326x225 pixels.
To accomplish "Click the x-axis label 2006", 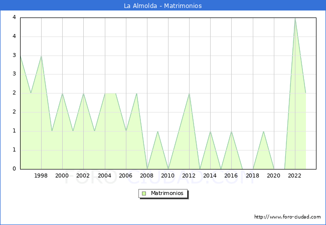I will click(x=125, y=175).
